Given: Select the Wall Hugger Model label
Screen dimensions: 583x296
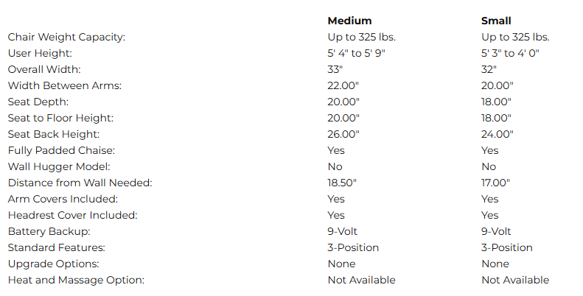Looking at the screenshot, I should (x=59, y=166).
